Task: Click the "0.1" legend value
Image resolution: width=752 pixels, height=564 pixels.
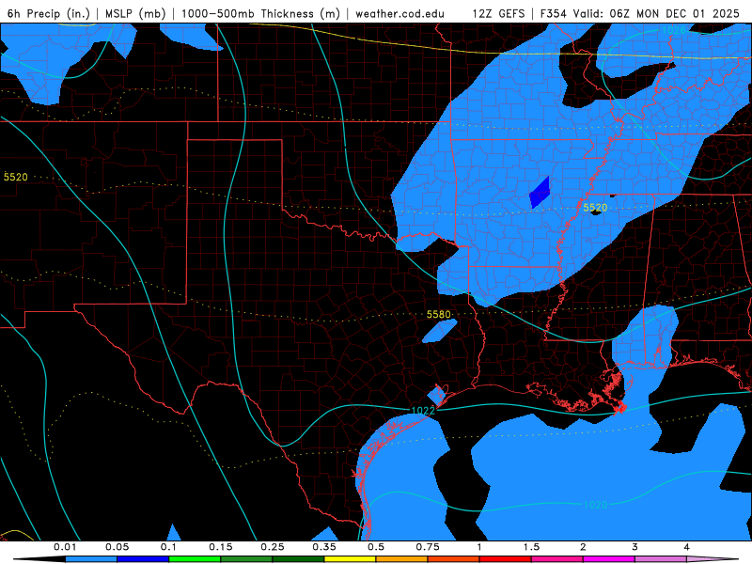Action: click(x=168, y=547)
